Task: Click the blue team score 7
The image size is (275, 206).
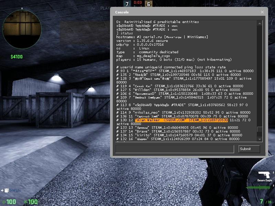Action: pyautogui.click(x=127, y=4)
